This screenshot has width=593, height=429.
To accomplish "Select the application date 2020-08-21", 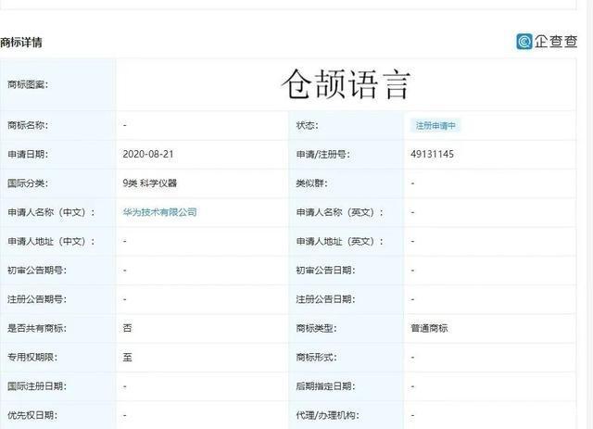I will (x=148, y=155).
